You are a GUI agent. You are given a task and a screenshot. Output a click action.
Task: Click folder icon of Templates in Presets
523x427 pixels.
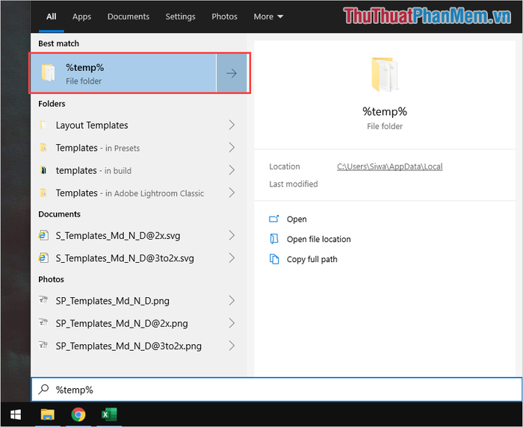pyautogui.click(x=43, y=147)
